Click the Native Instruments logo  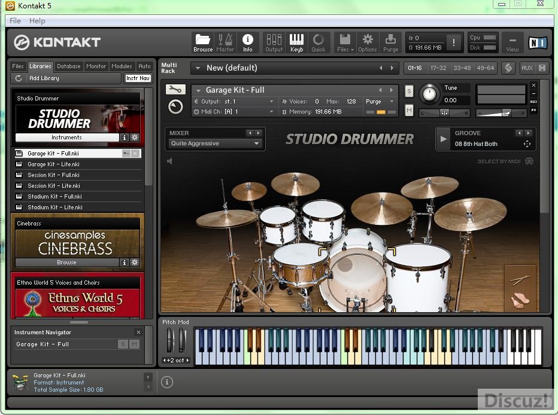tap(538, 42)
